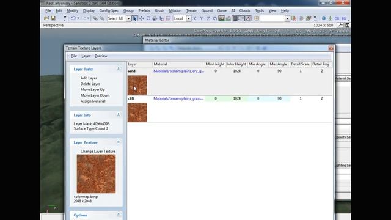
Task: Open the Layer menu in Terrain Texture Layers
Action: pyautogui.click(x=86, y=56)
